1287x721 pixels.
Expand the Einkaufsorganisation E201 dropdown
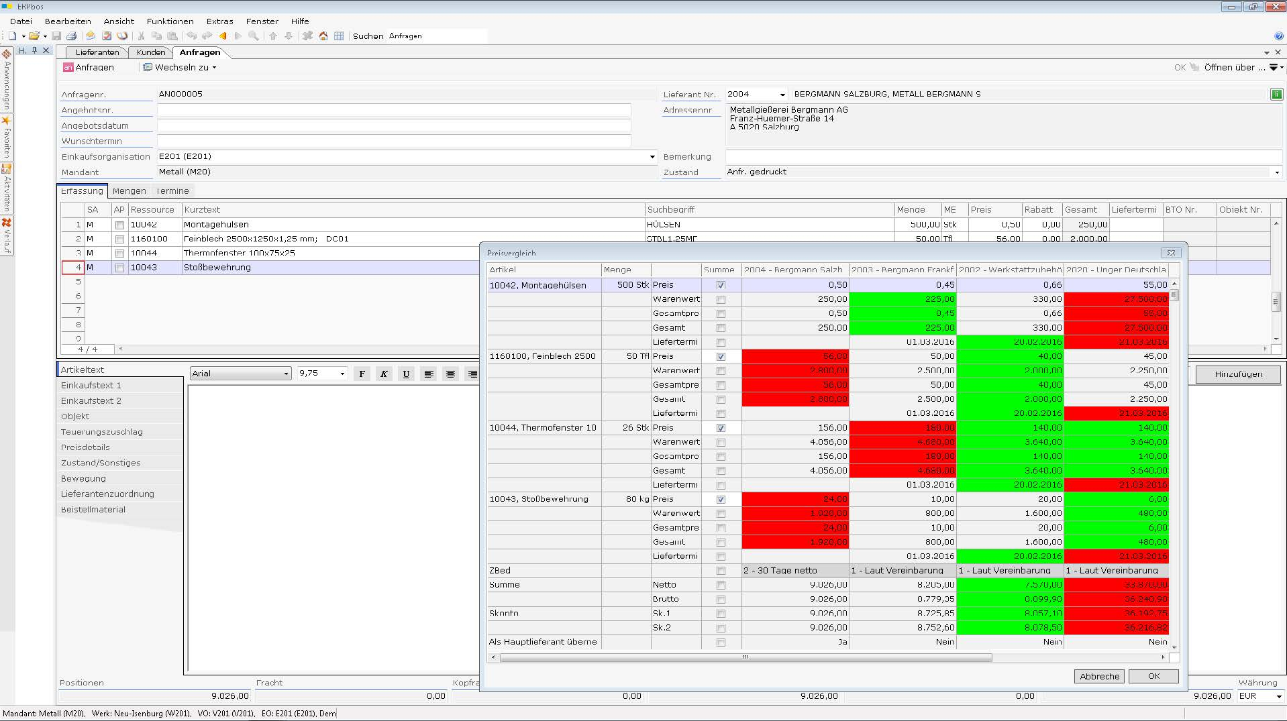click(652, 157)
